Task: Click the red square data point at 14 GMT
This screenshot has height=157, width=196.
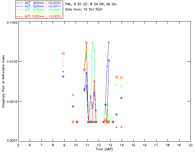Action: tap(121, 78)
